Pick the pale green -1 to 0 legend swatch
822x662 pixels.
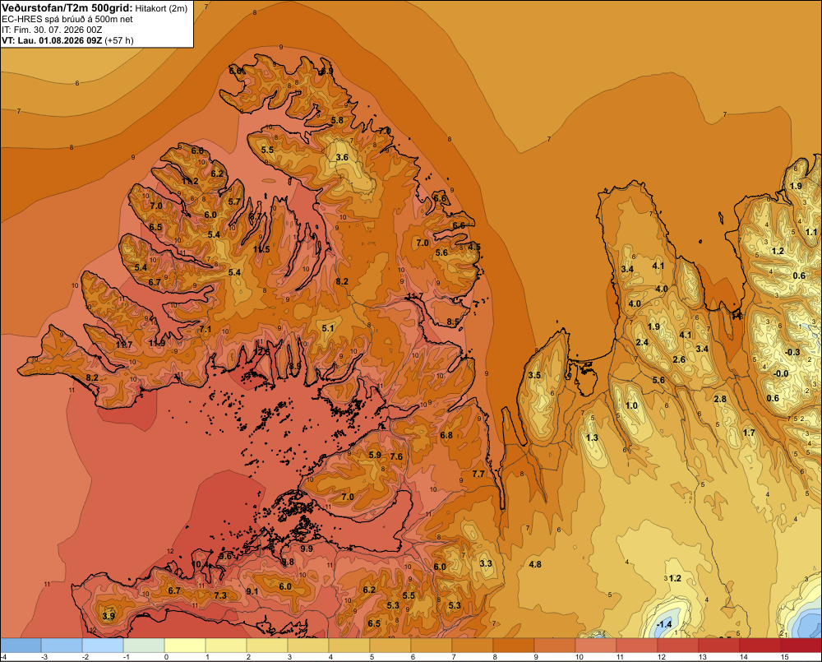pyautogui.click(x=144, y=645)
